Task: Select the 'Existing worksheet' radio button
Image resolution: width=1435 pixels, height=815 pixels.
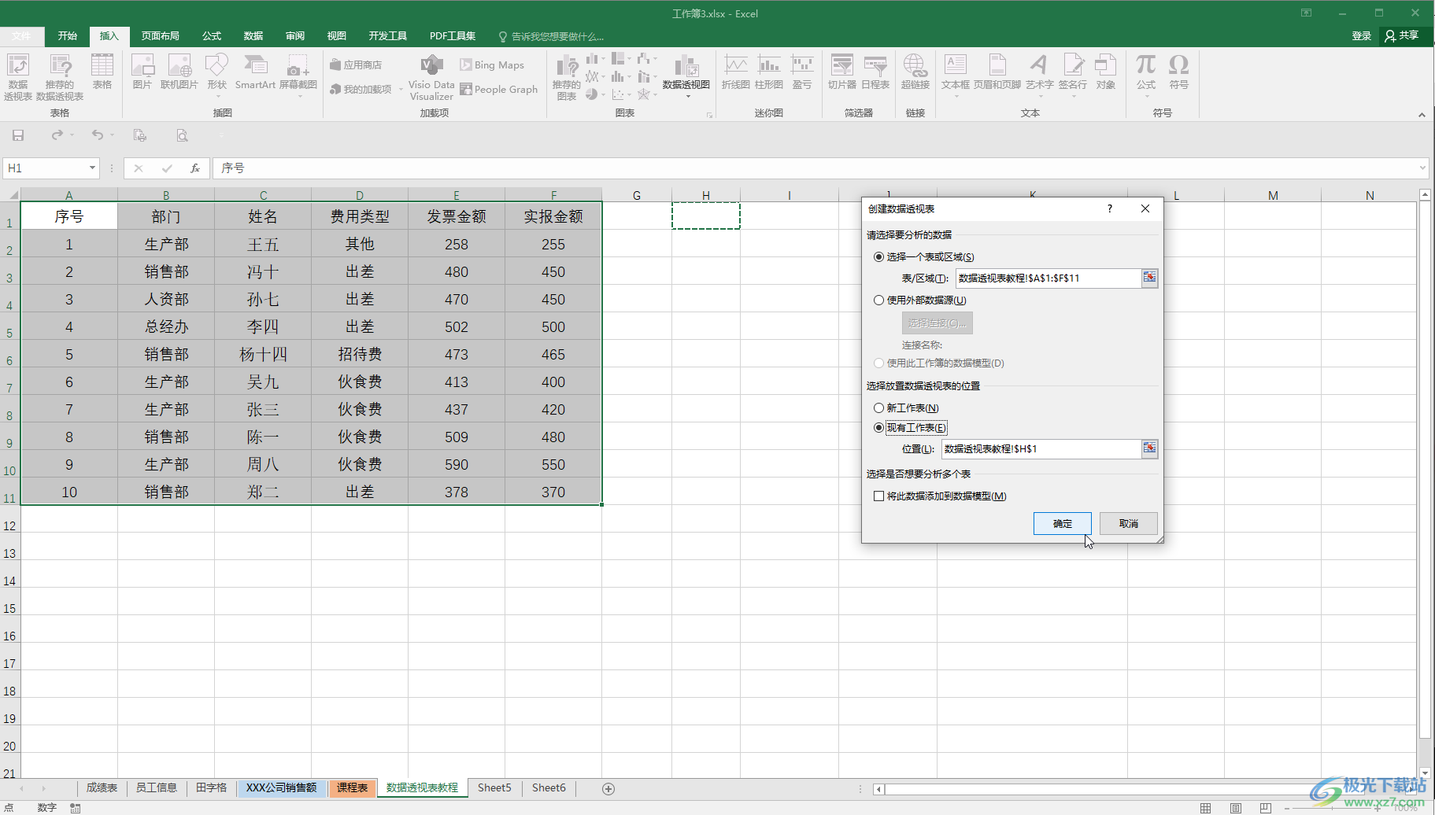Action: point(878,427)
